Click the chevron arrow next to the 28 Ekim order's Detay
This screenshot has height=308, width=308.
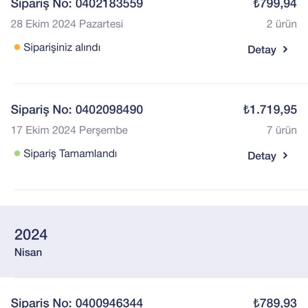285,49
